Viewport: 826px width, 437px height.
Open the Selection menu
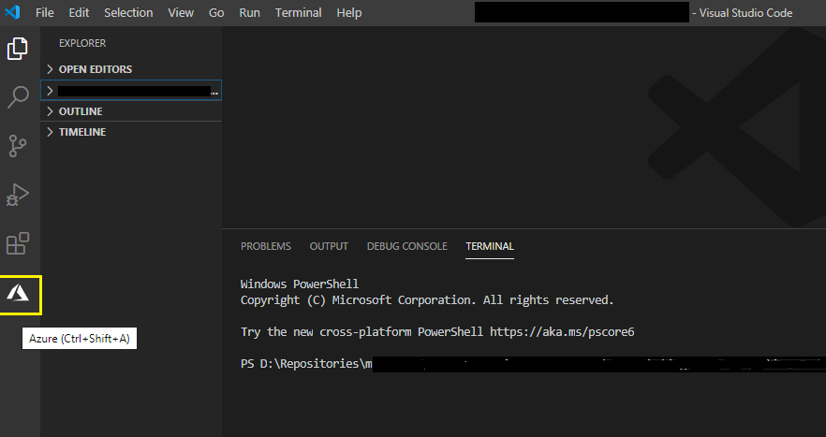pos(128,13)
